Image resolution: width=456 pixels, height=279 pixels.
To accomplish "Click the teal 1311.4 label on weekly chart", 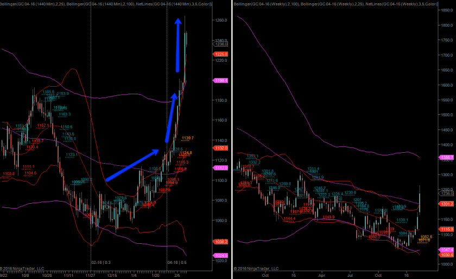I will pos(314,168).
